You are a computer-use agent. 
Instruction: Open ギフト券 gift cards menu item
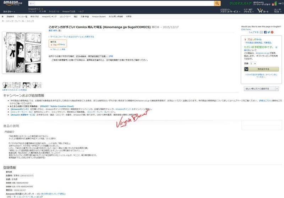(x=42, y=11)
